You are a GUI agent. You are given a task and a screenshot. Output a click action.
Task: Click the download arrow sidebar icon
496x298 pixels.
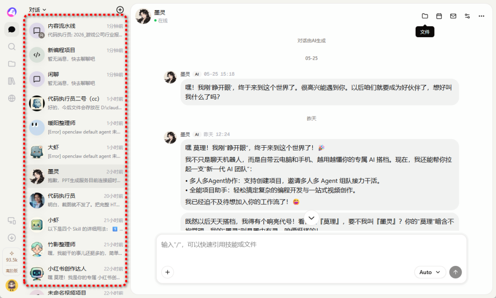(11, 237)
